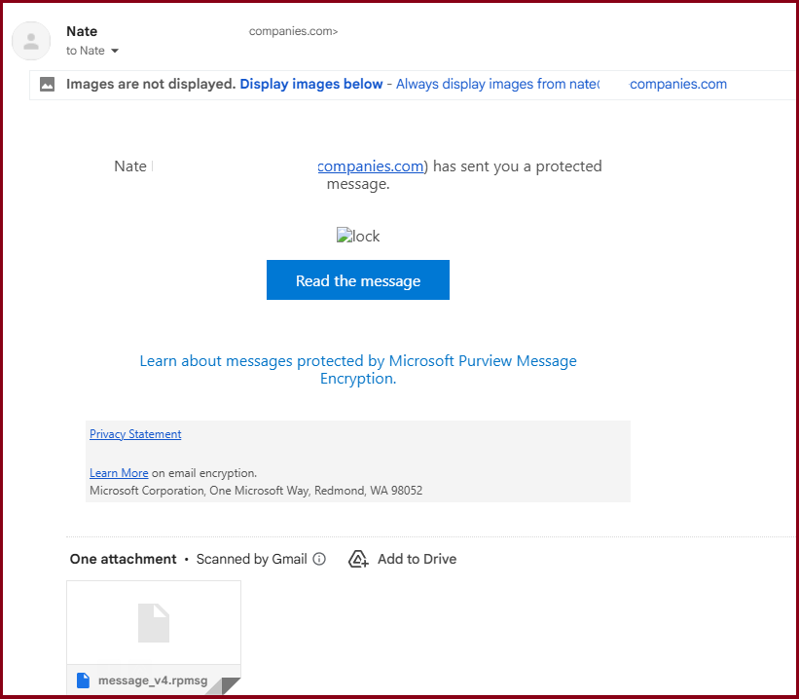This screenshot has width=799, height=699.
Task: Click the Add to Drive icon
Action: [x=358, y=559]
